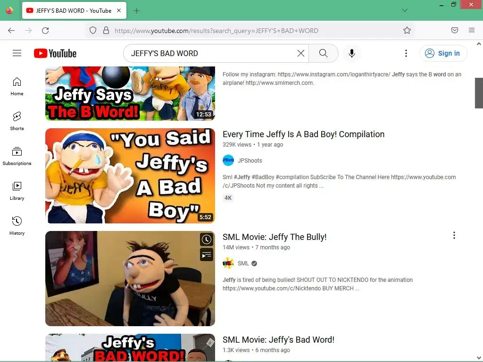Screen dimensions: 483x362
Task: Open JPShoots channel avatar
Action: click(228, 160)
